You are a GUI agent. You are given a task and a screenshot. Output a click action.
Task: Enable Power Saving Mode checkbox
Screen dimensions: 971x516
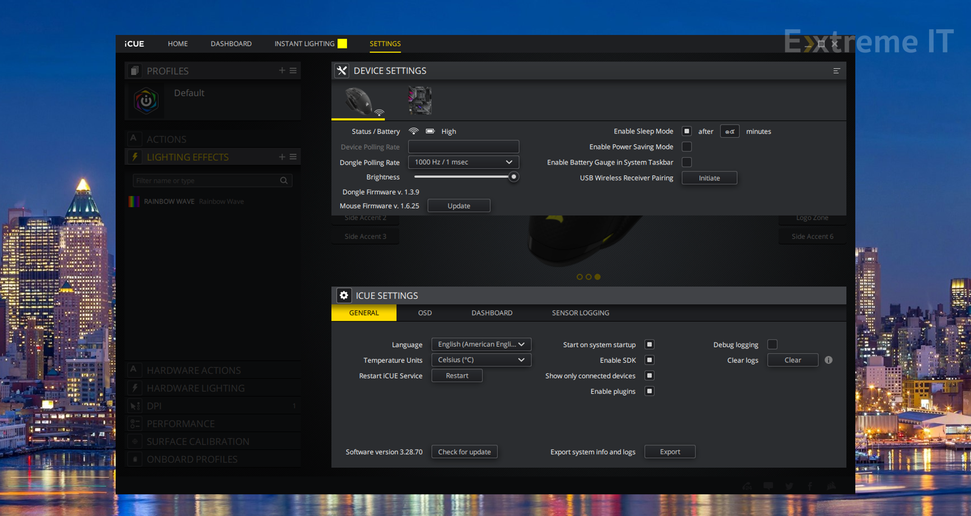click(x=687, y=147)
